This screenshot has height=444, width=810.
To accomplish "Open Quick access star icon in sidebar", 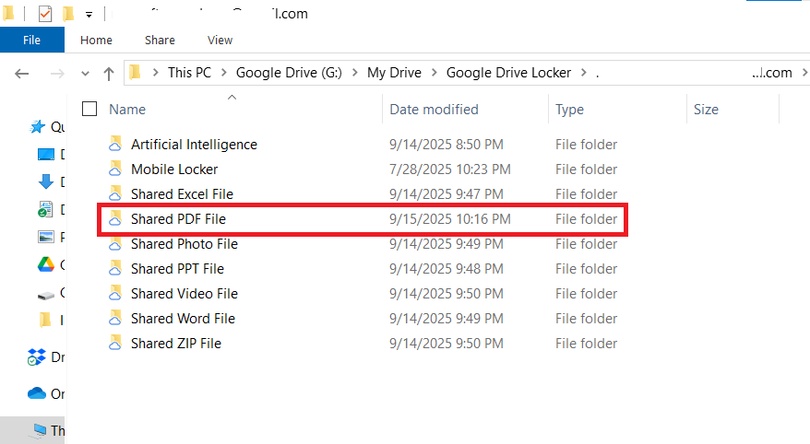I will pos(38,127).
